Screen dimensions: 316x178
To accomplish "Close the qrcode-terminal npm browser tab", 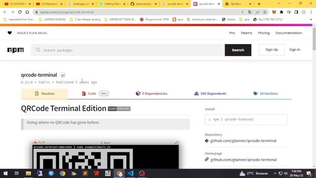I will pos(219,4).
